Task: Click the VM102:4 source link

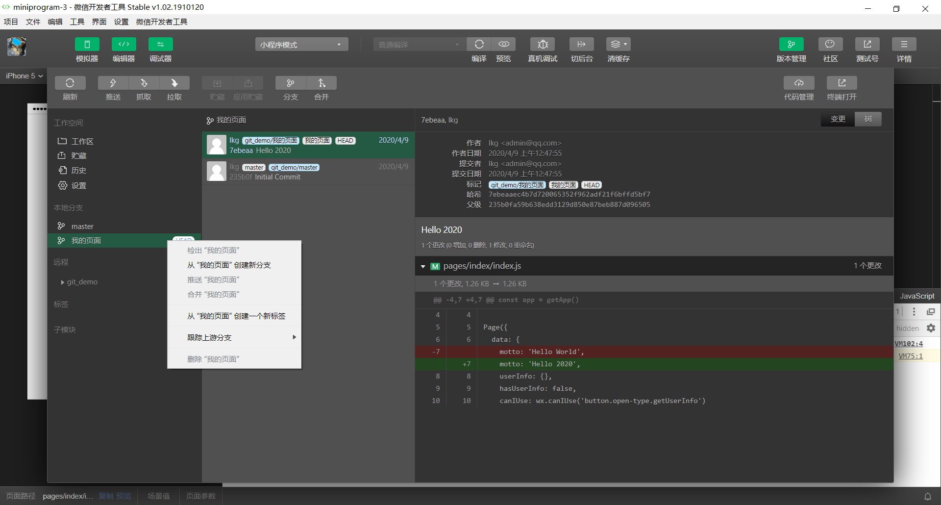Action: pyautogui.click(x=909, y=344)
